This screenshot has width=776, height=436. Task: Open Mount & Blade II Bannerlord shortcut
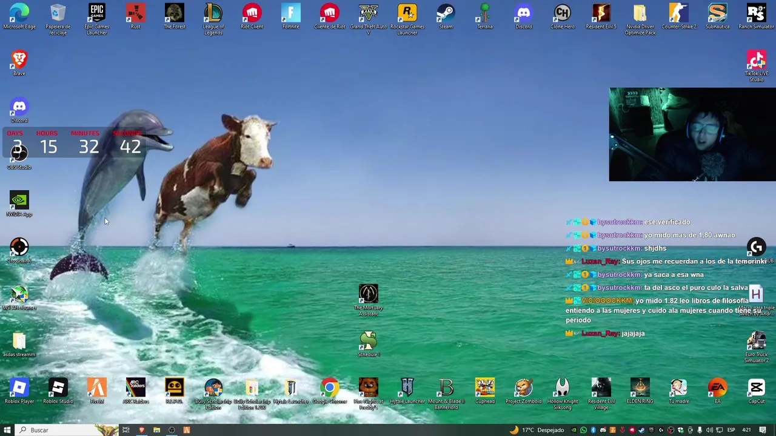coord(446,394)
